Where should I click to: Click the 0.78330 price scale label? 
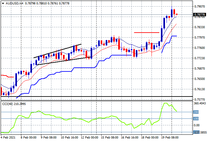tap(199, 27)
